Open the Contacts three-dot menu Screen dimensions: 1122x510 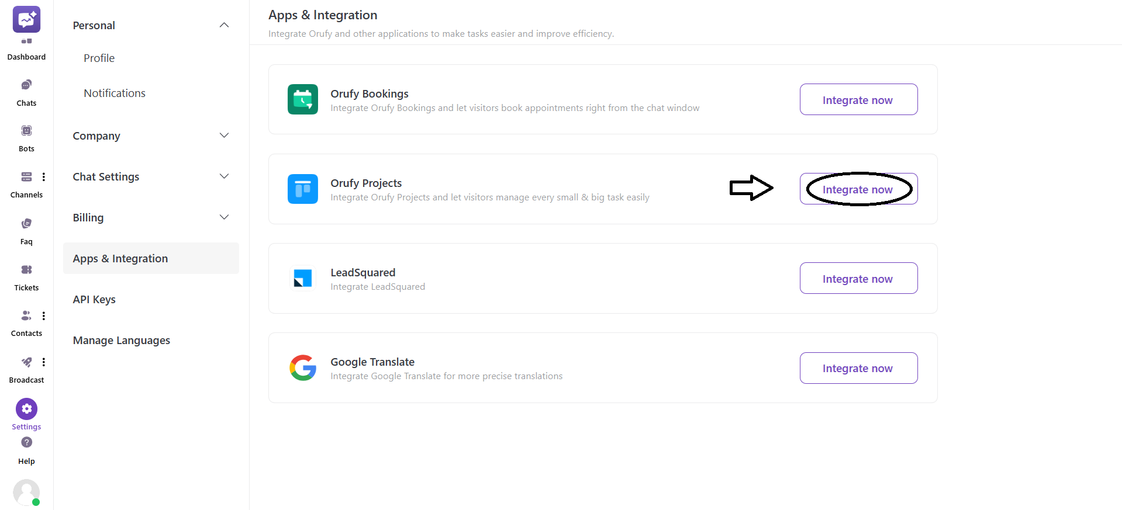pos(44,315)
